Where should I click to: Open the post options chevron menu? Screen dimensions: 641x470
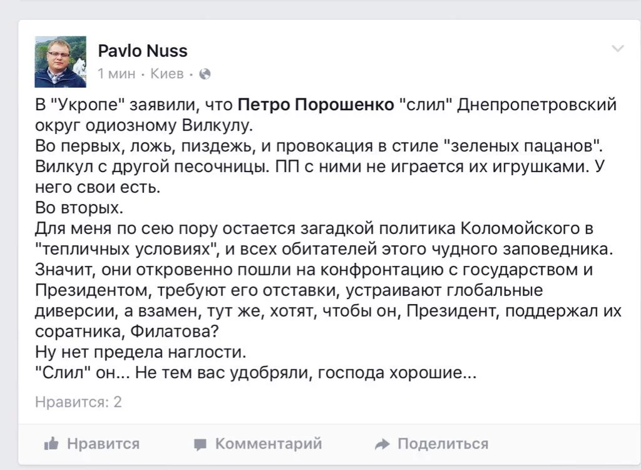coord(617,49)
